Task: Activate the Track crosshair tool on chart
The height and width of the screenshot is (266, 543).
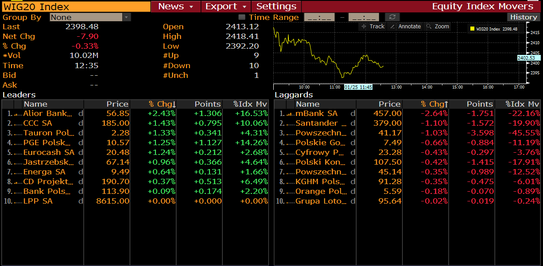Action: tap(372, 27)
